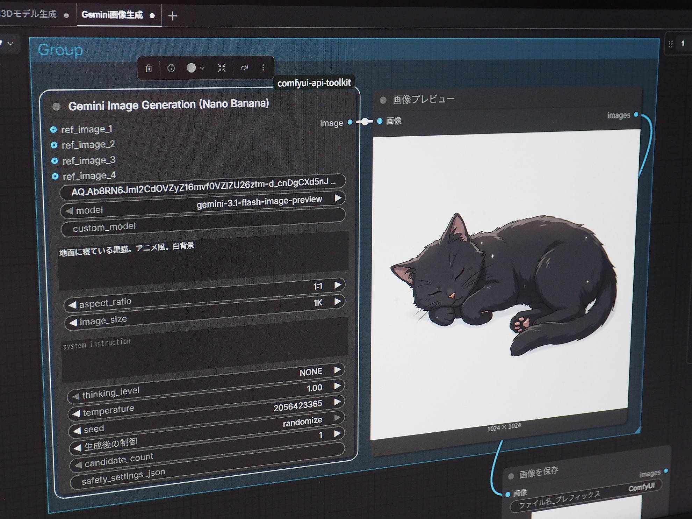The height and width of the screenshot is (519, 692).
Task: Switch to the 3Dモデル生成 tab
Action: [x=28, y=14]
